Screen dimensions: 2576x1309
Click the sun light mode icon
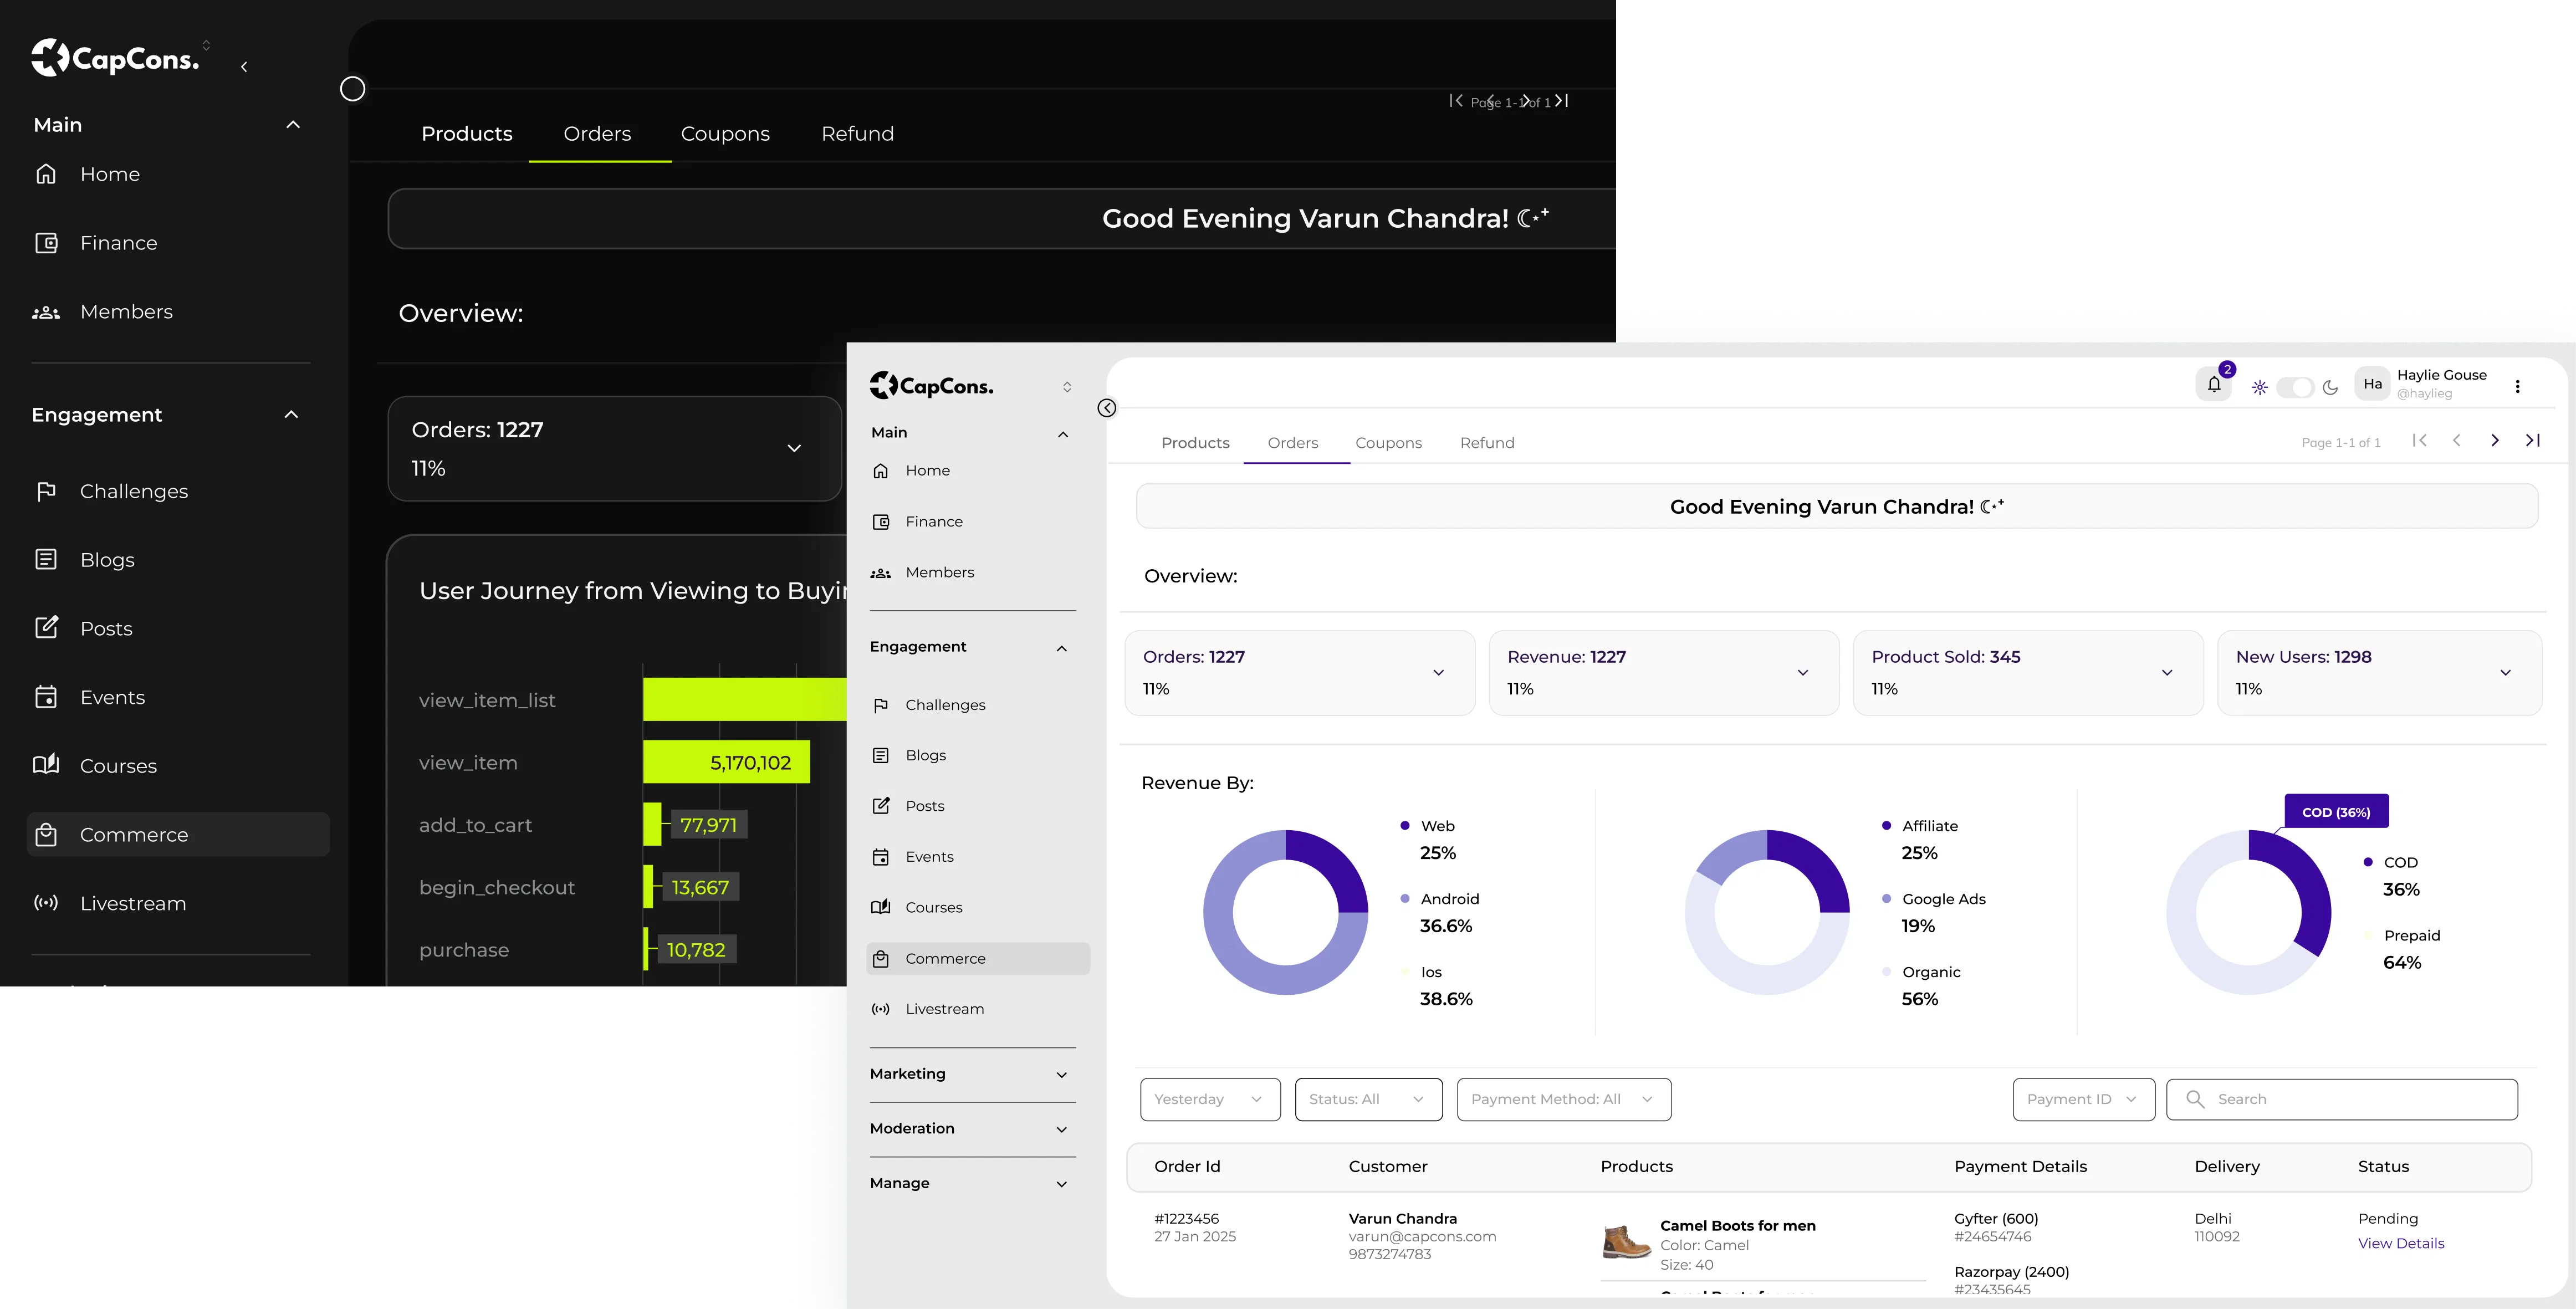(2260, 387)
